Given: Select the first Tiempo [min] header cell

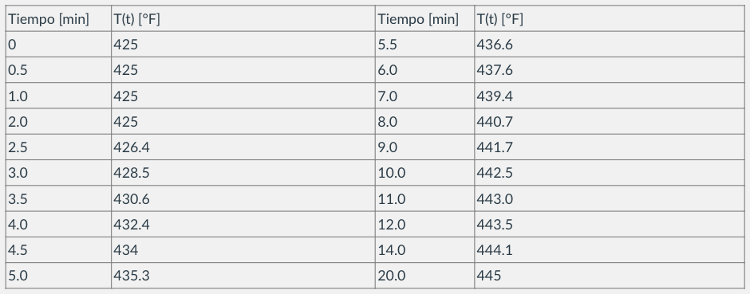Looking at the screenshot, I should click(58, 19).
